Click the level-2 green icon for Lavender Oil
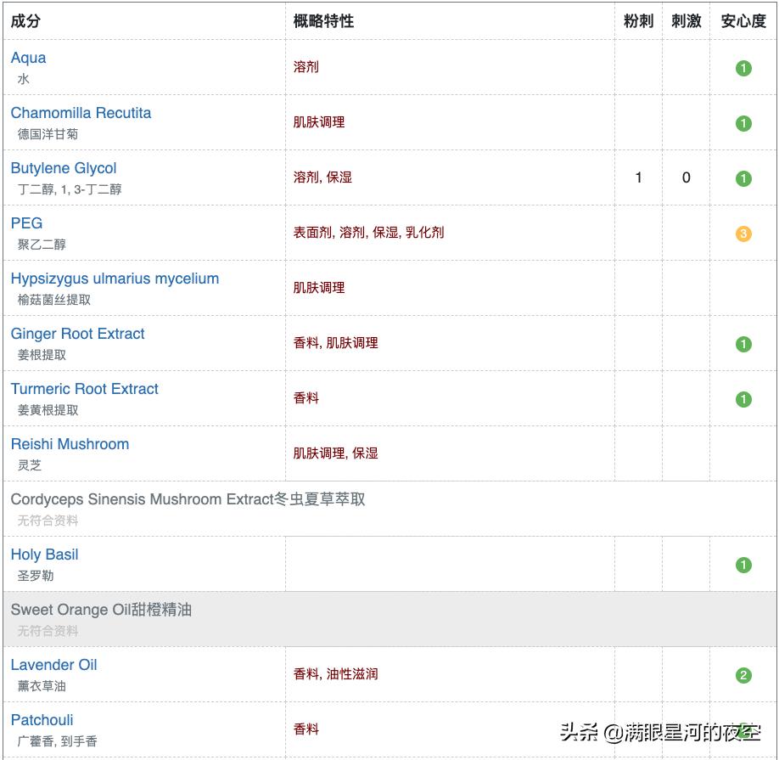 coord(743,675)
